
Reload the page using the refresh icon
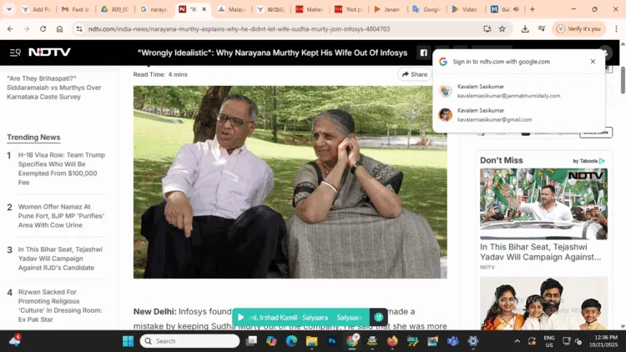(43, 28)
